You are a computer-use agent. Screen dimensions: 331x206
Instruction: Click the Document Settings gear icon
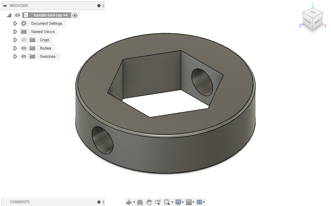tap(23, 23)
